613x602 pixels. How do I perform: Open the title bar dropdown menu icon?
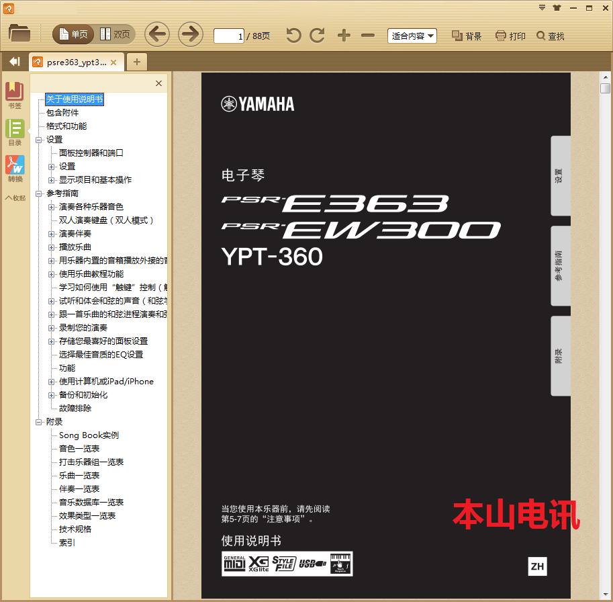(x=542, y=8)
